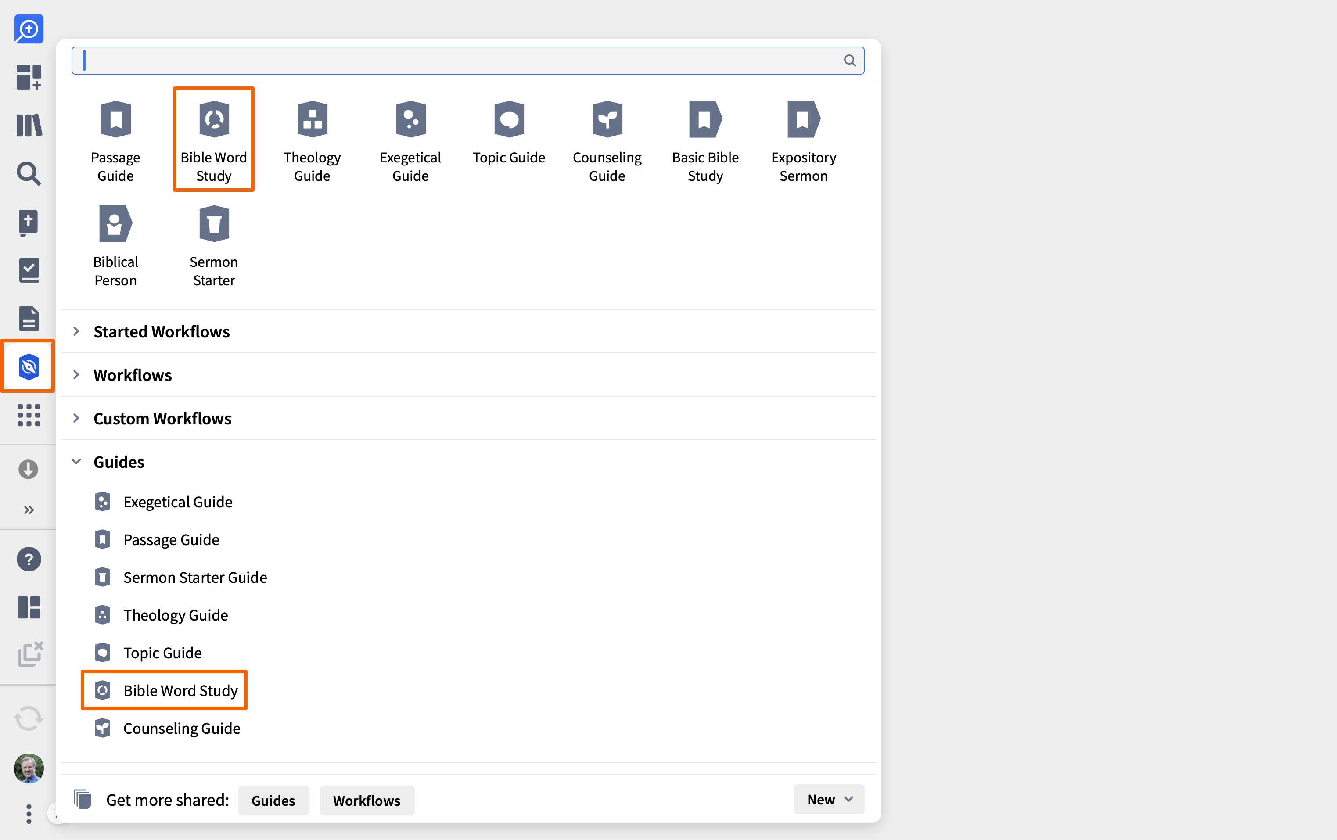This screenshot has width=1337, height=840.
Task: Expand the Started Workflows section
Action: click(x=161, y=331)
